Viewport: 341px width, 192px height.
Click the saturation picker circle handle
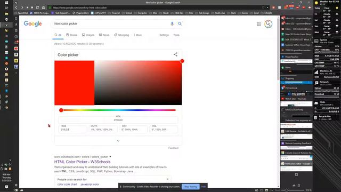tap(182, 61)
